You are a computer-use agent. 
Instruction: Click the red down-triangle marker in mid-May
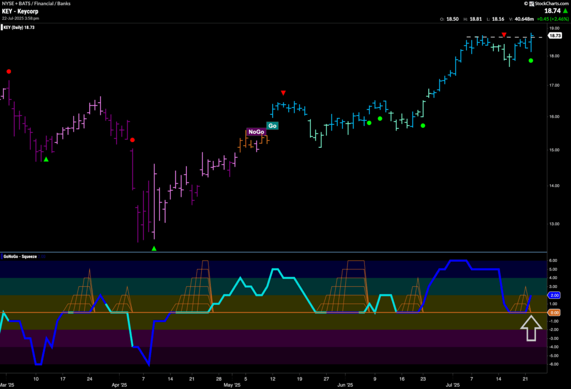point(283,93)
